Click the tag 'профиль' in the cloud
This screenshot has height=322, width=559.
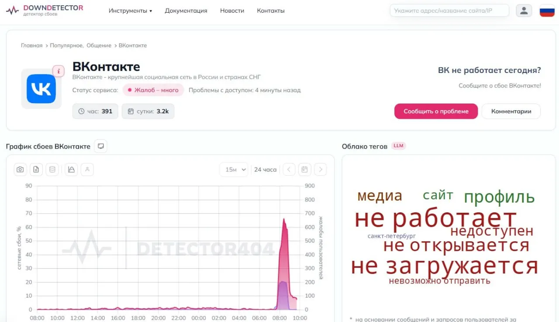[499, 197]
